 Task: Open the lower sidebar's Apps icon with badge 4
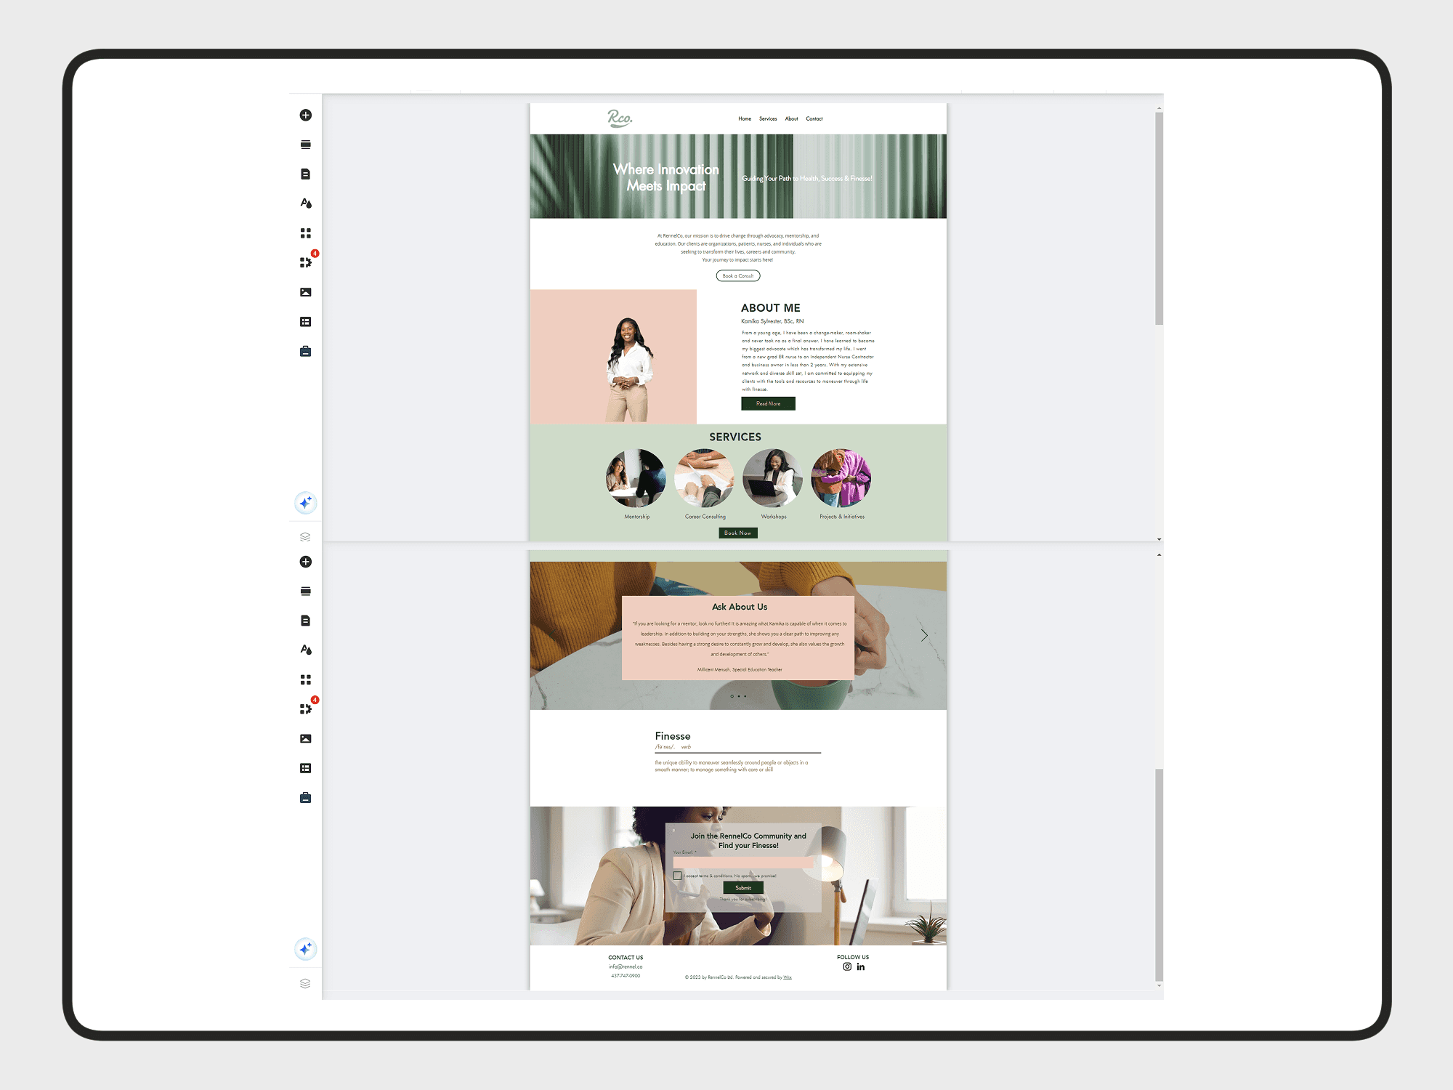(305, 708)
